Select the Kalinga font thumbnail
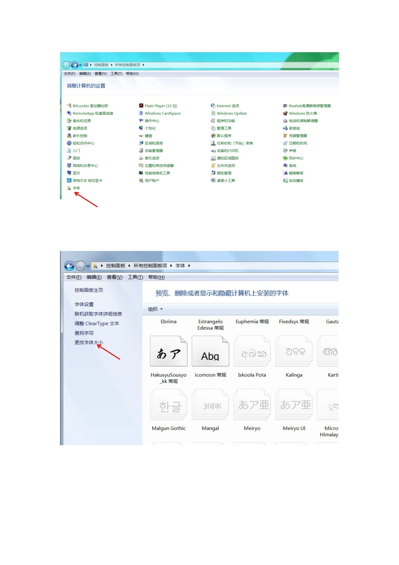 pos(294,351)
